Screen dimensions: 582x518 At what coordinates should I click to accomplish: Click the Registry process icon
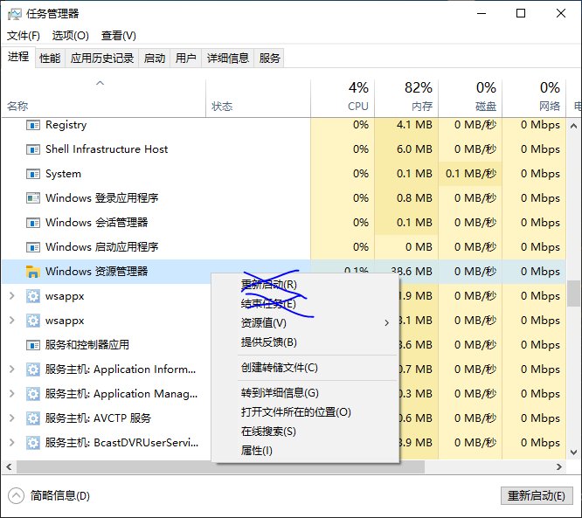(33, 125)
